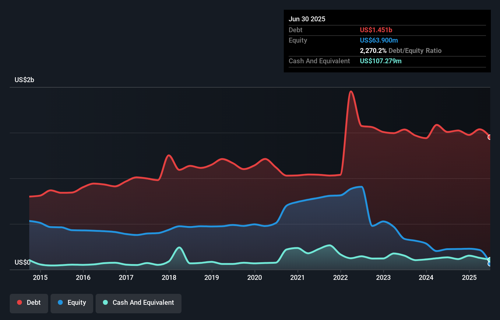Click the 2020 label on the x-axis
The height and width of the screenshot is (320, 500).
[255, 277]
